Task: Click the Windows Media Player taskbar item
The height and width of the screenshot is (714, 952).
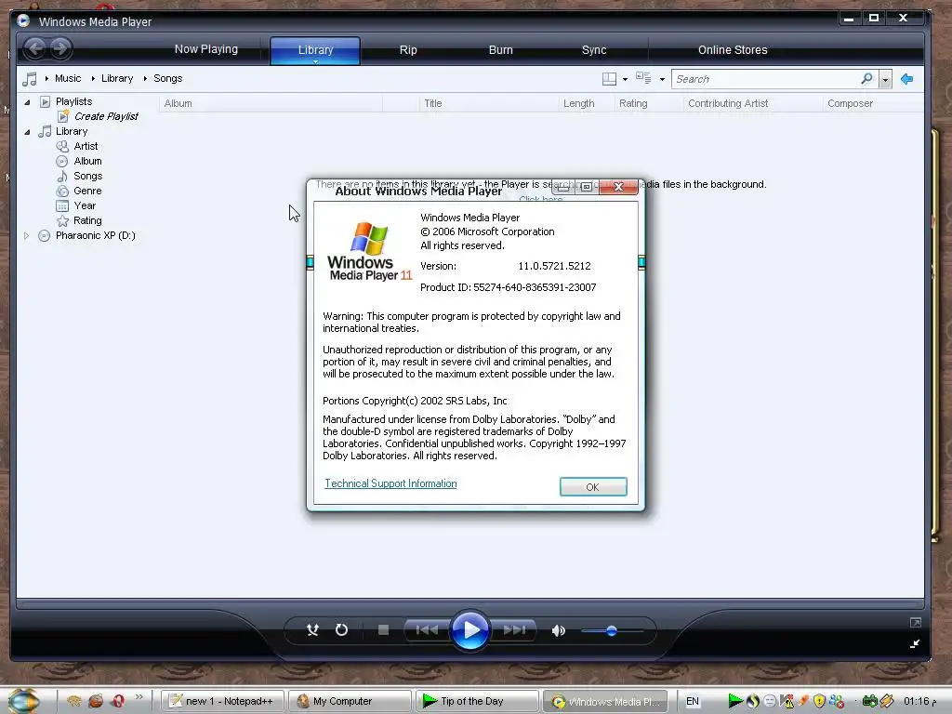Action: [604, 701]
